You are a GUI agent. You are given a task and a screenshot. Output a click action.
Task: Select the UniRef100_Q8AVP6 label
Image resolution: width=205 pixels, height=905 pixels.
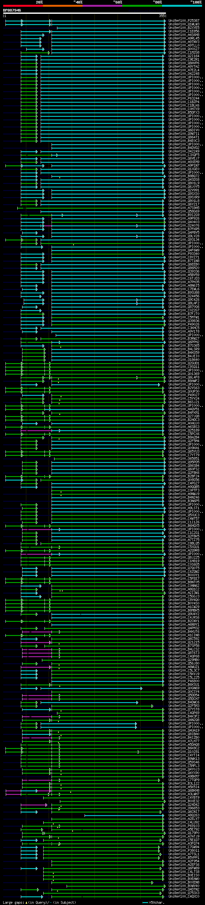[184, 63]
